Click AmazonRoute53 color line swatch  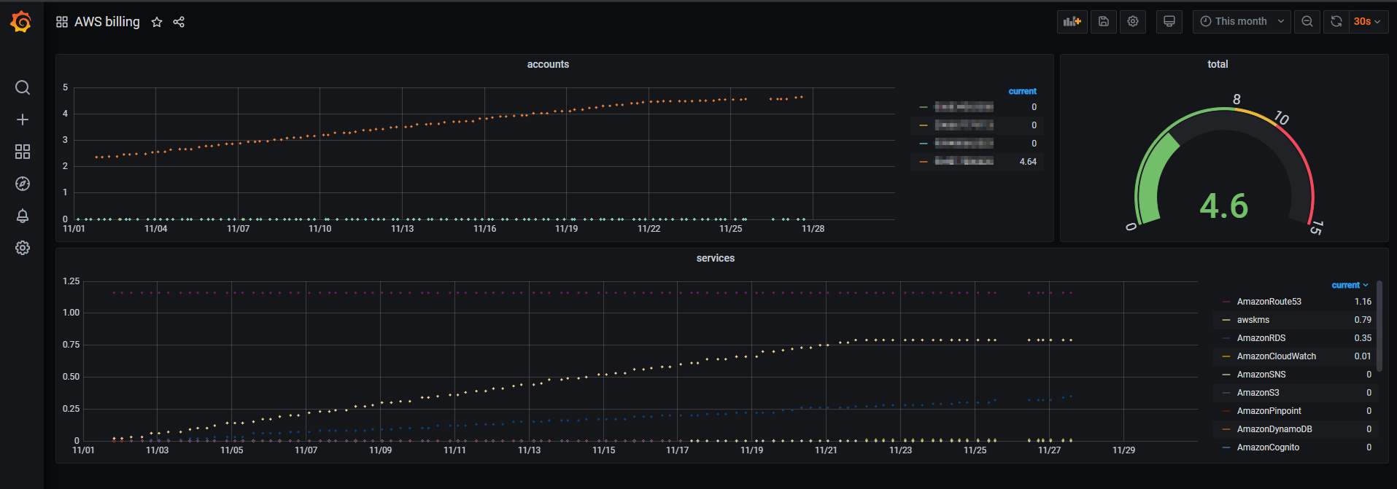pos(1226,302)
